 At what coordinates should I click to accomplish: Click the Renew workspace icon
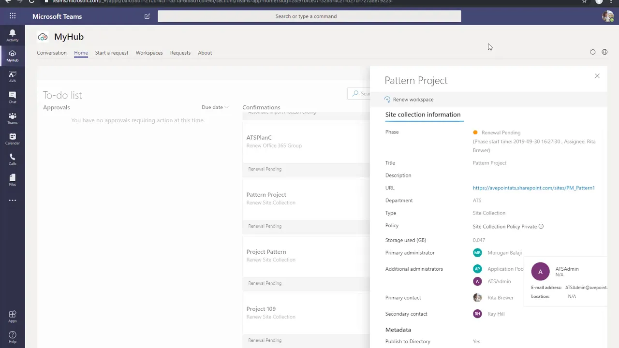pyautogui.click(x=387, y=100)
